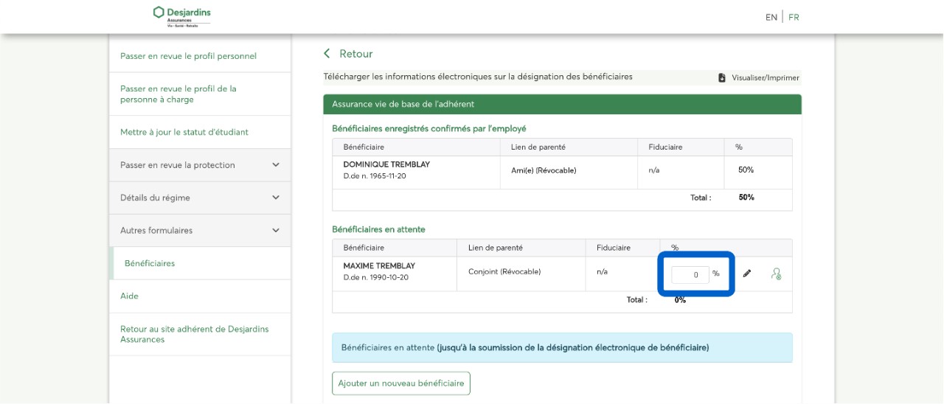This screenshot has width=944, height=404.
Task: Open the Aide menu item
Action: click(129, 296)
